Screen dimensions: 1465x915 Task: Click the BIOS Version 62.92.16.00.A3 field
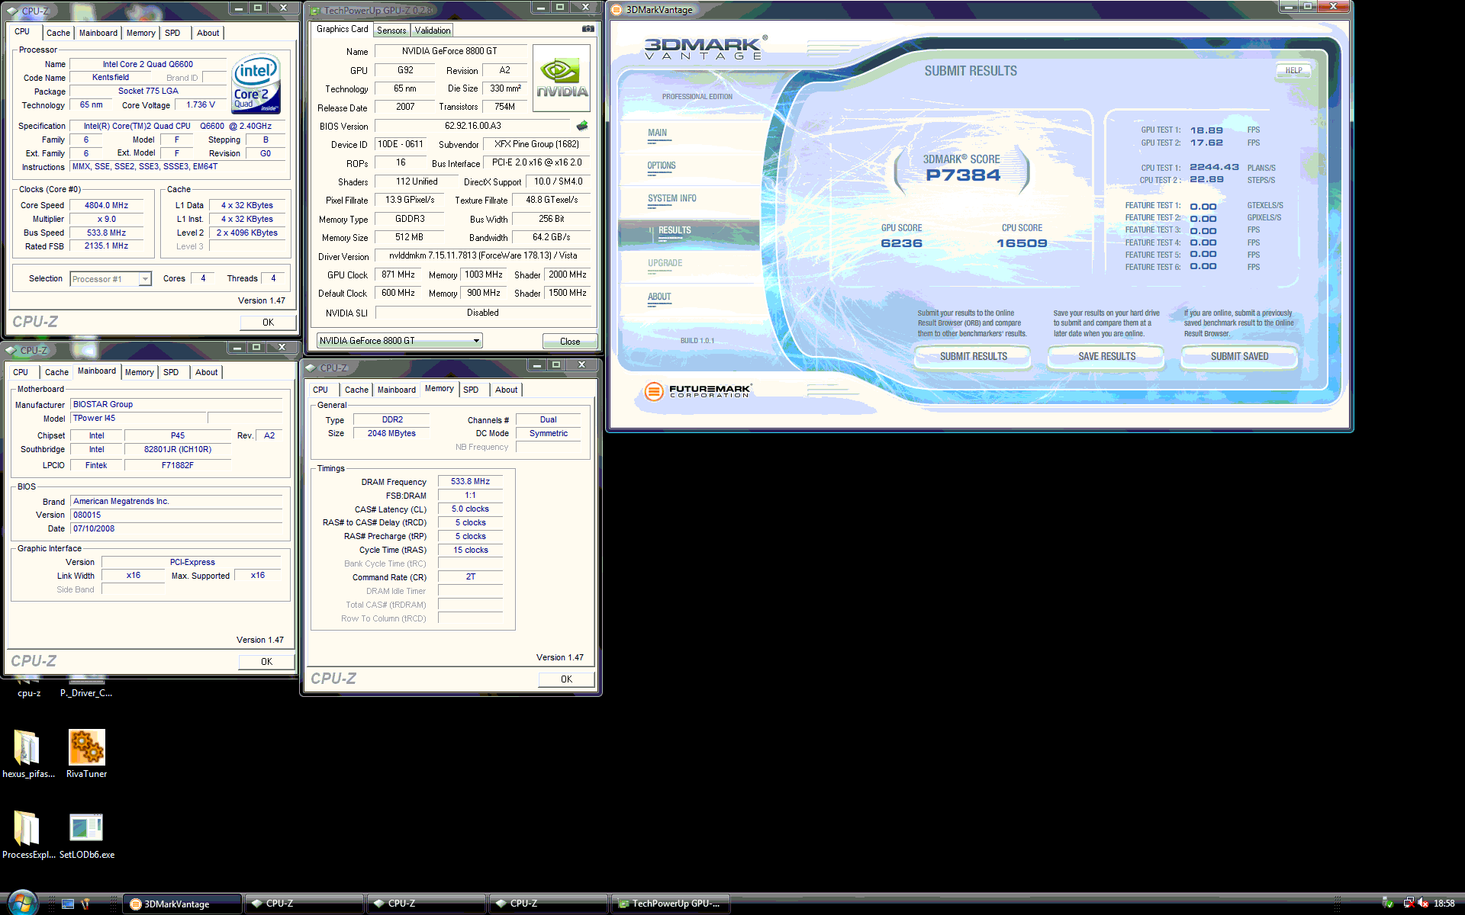click(x=473, y=127)
